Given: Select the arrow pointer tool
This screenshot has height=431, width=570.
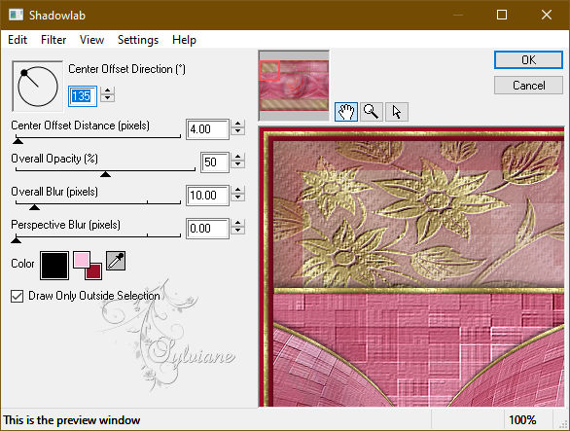Looking at the screenshot, I should (397, 112).
